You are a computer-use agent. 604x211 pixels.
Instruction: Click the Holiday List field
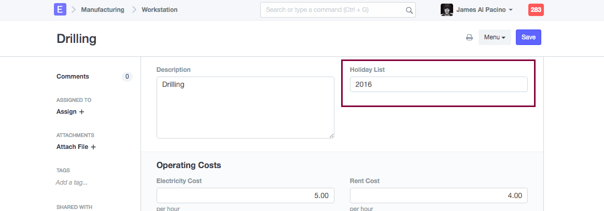pos(439,84)
